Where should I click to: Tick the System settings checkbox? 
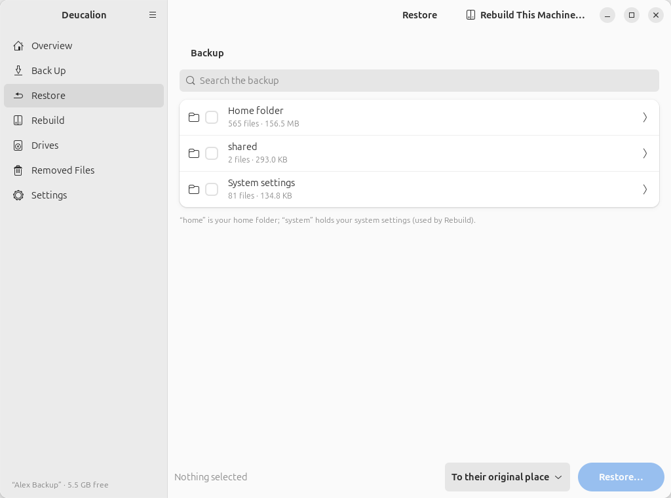(x=212, y=189)
